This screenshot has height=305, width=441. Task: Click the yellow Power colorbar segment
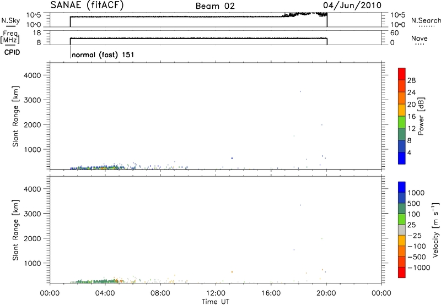tap(402, 110)
